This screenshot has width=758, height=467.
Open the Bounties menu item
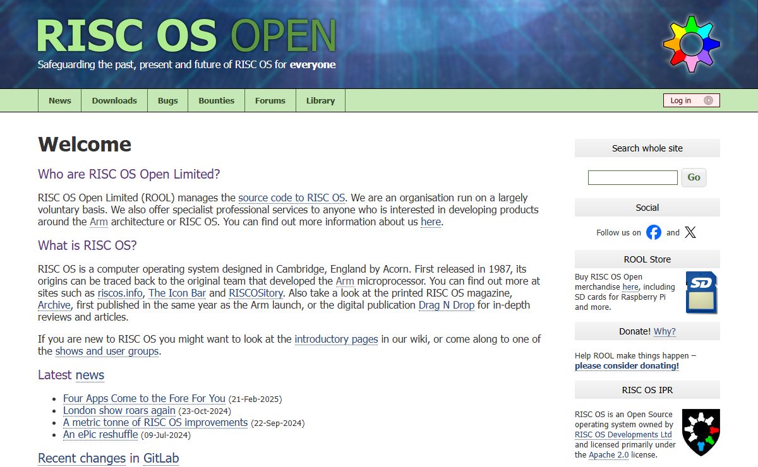216,100
